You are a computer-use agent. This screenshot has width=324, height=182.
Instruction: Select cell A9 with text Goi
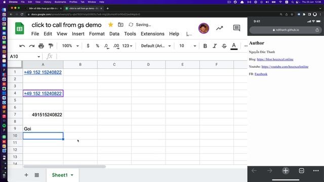[43, 129]
